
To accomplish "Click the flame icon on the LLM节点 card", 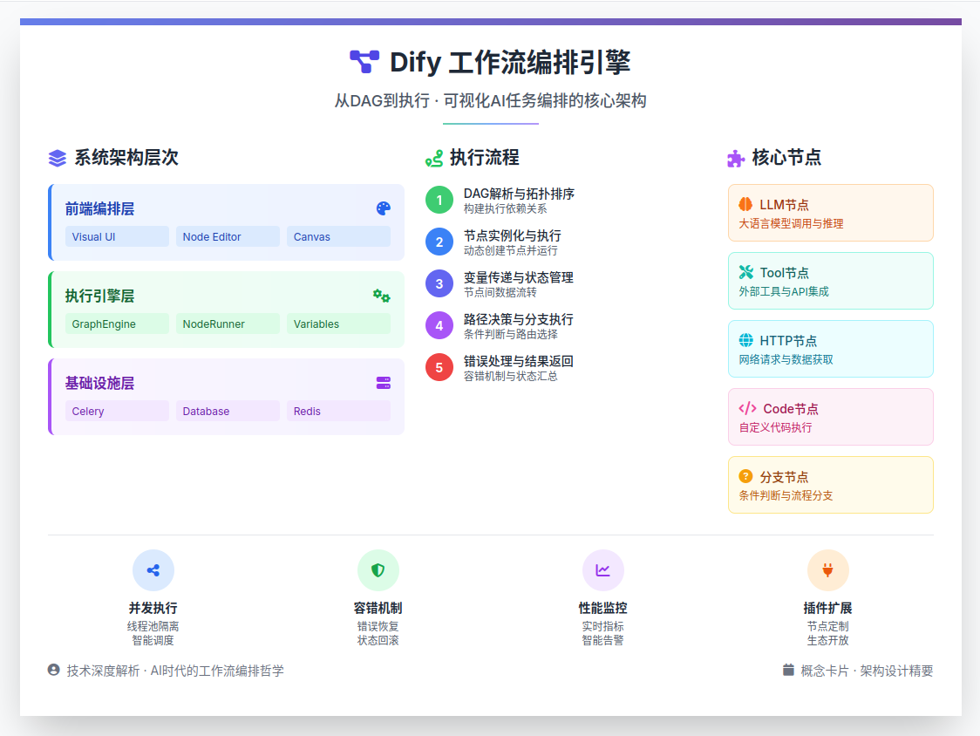I will point(746,204).
